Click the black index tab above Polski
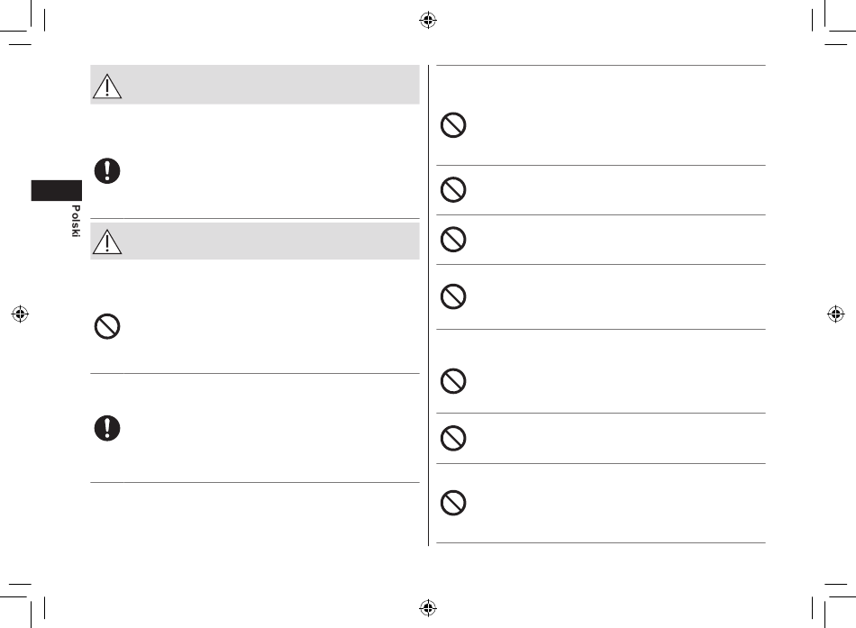The image size is (856, 628). [56, 191]
